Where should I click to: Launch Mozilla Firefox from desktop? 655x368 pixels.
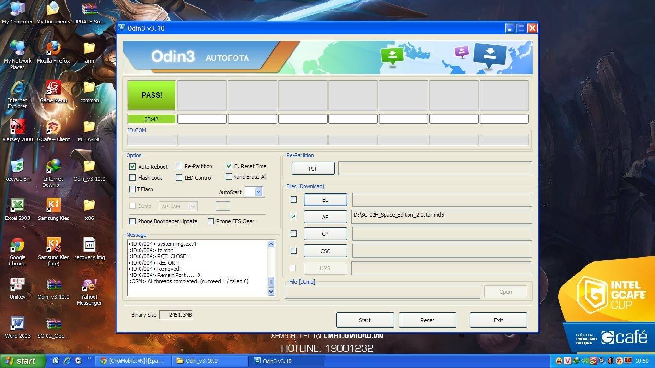pyautogui.click(x=53, y=52)
